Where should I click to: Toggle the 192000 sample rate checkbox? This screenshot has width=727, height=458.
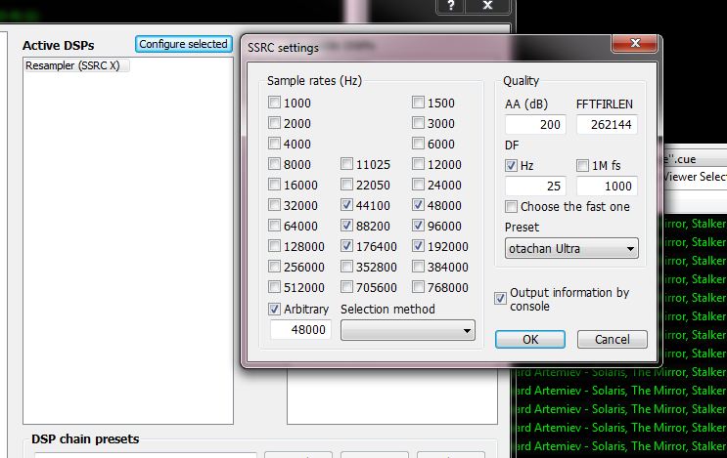[x=419, y=247]
